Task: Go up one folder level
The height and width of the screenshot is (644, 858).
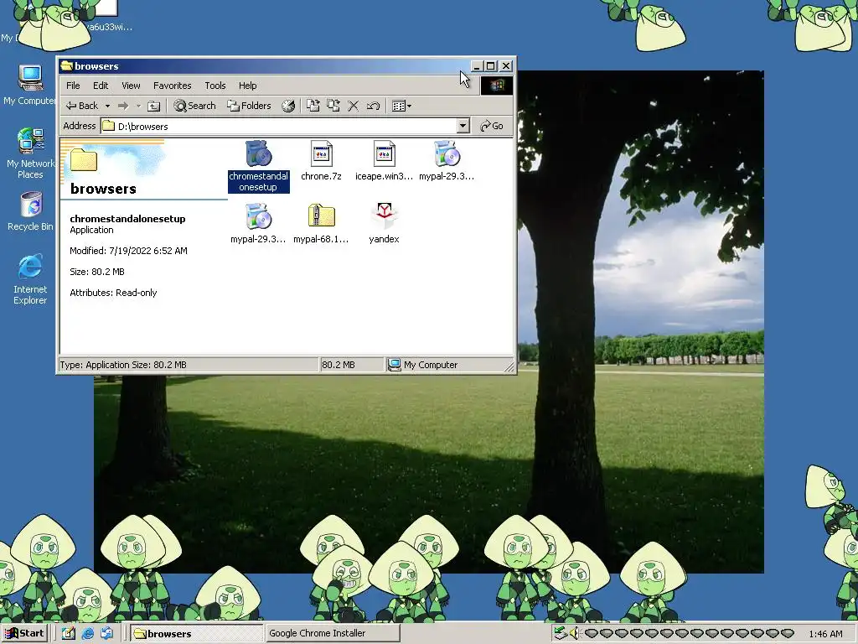Action: pos(154,106)
